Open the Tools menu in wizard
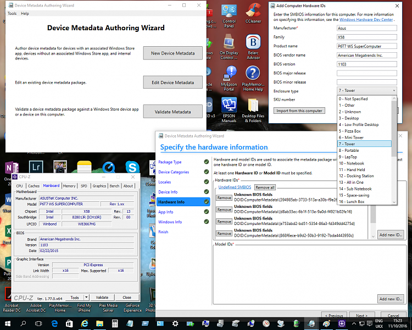The height and width of the screenshot is (330, 412). tap(12, 13)
